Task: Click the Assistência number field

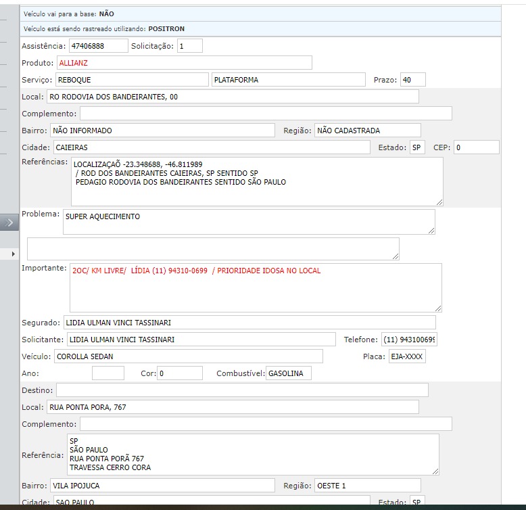Action: [x=98, y=46]
